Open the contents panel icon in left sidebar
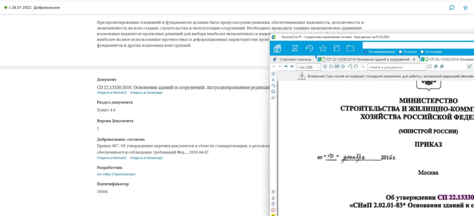474x216 pixels. (273, 74)
